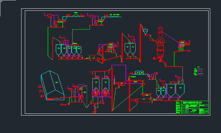
Task: Select the twin cyan domed bins above the mill
Action: tap(139, 73)
